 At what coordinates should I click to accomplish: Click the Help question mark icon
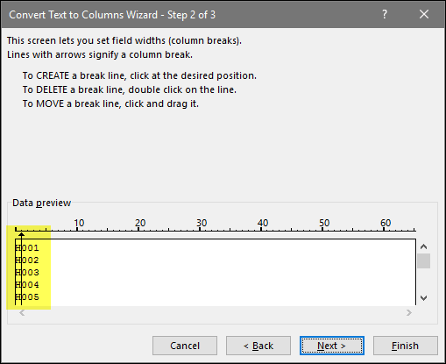click(x=385, y=14)
